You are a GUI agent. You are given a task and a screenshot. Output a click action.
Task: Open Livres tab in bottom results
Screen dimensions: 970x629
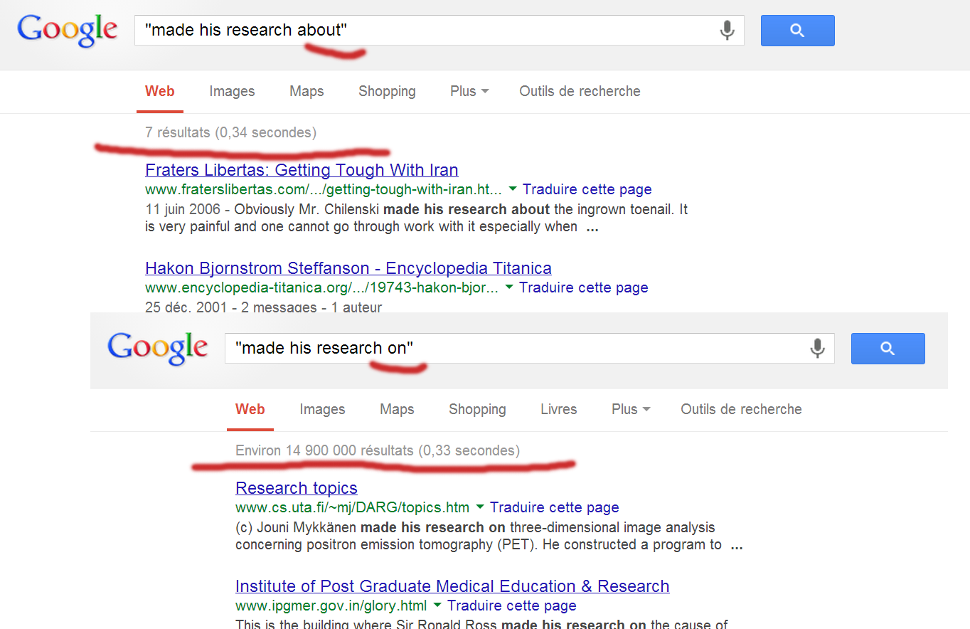tap(559, 410)
